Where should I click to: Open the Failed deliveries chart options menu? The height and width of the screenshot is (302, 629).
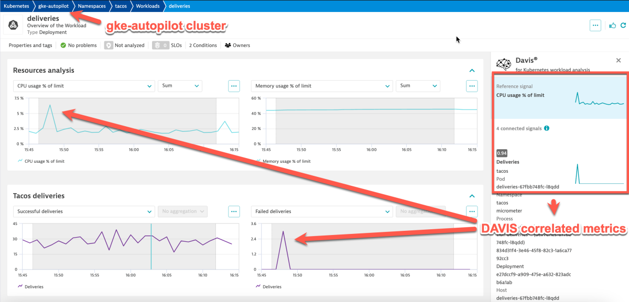click(471, 211)
